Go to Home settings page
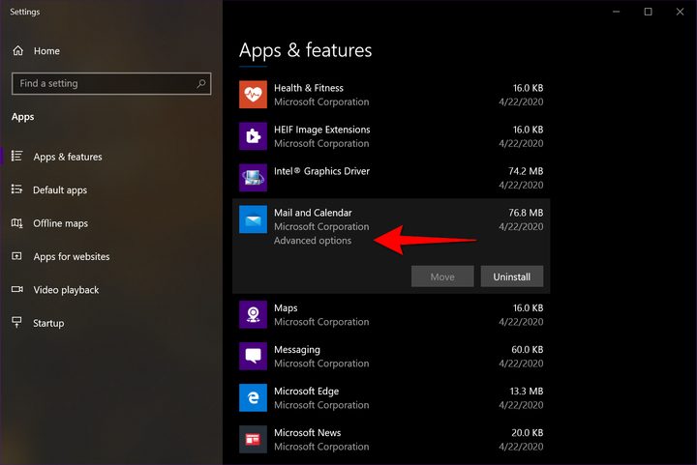 (x=46, y=51)
